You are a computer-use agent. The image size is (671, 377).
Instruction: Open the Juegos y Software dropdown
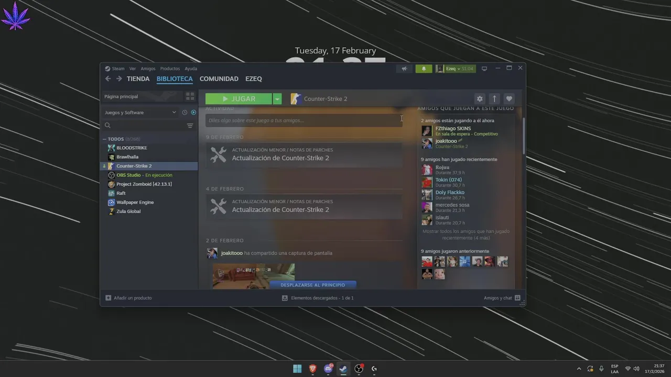(x=140, y=113)
